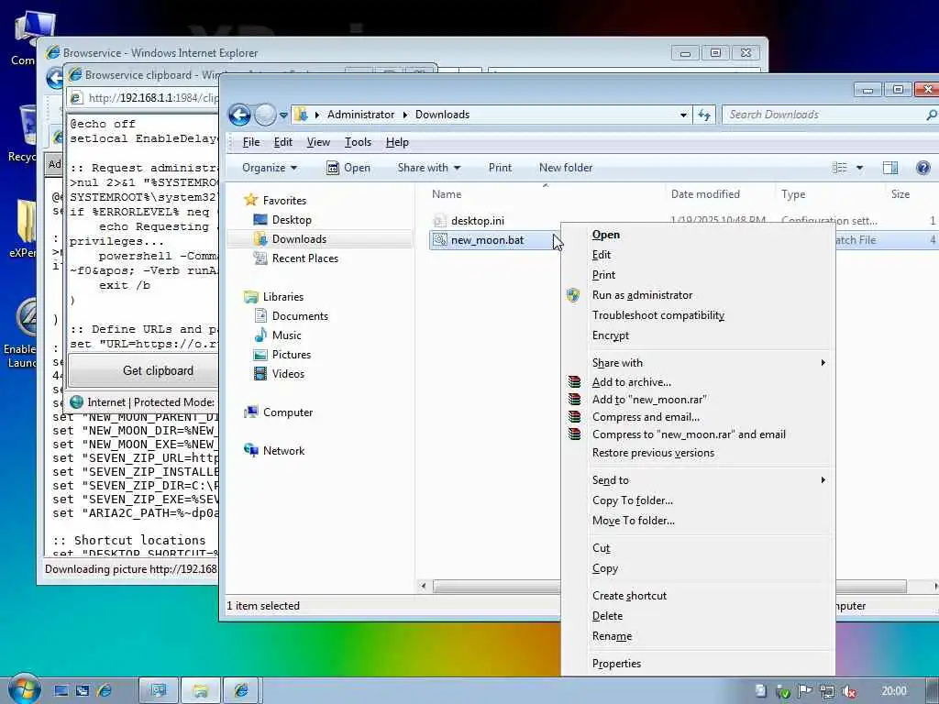Click the Search Downloads field

click(x=823, y=115)
